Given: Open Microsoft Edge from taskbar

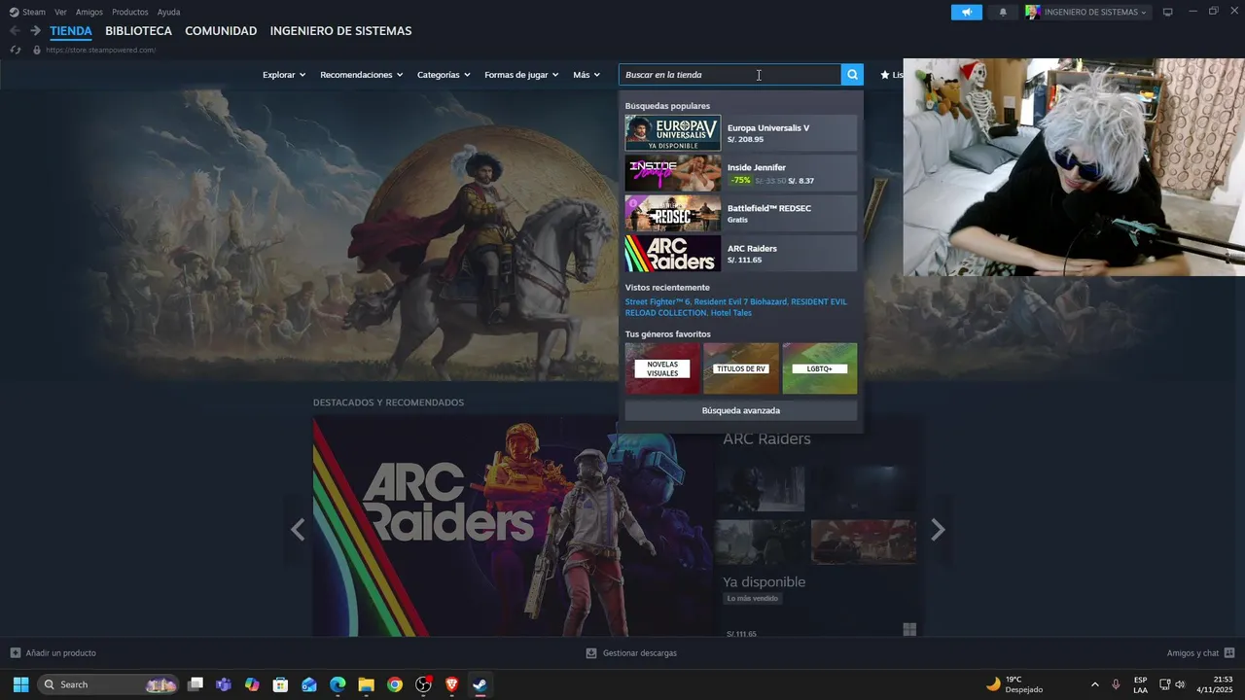Looking at the screenshot, I should coord(338,684).
